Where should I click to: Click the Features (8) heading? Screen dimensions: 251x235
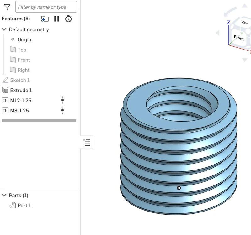(16, 19)
